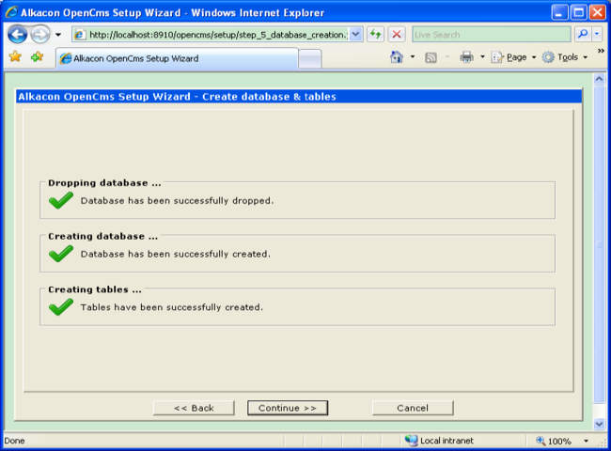The height and width of the screenshot is (451, 611).
Task: Open the recent pages dropdown arrow
Action: click(x=58, y=35)
